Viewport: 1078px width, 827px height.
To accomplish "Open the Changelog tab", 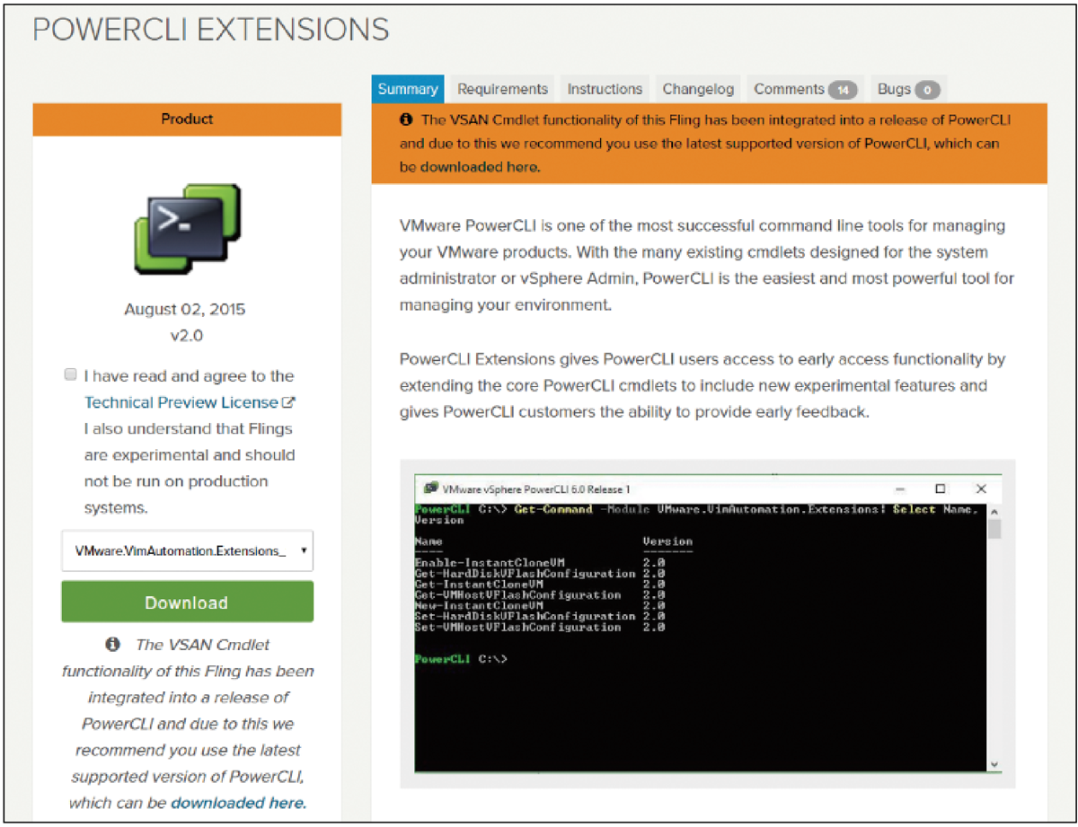I will [698, 89].
